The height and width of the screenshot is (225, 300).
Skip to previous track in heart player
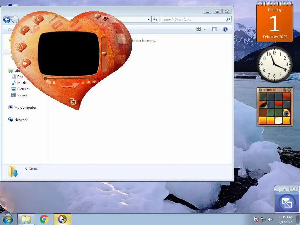88,82
